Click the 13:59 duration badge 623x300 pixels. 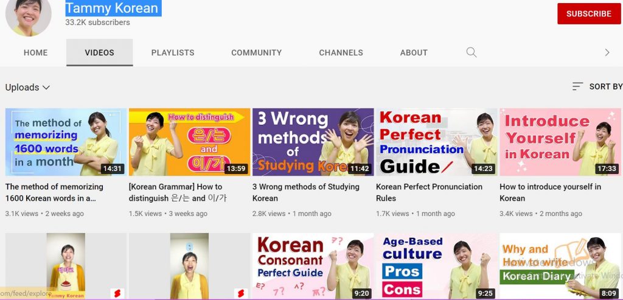(x=235, y=169)
